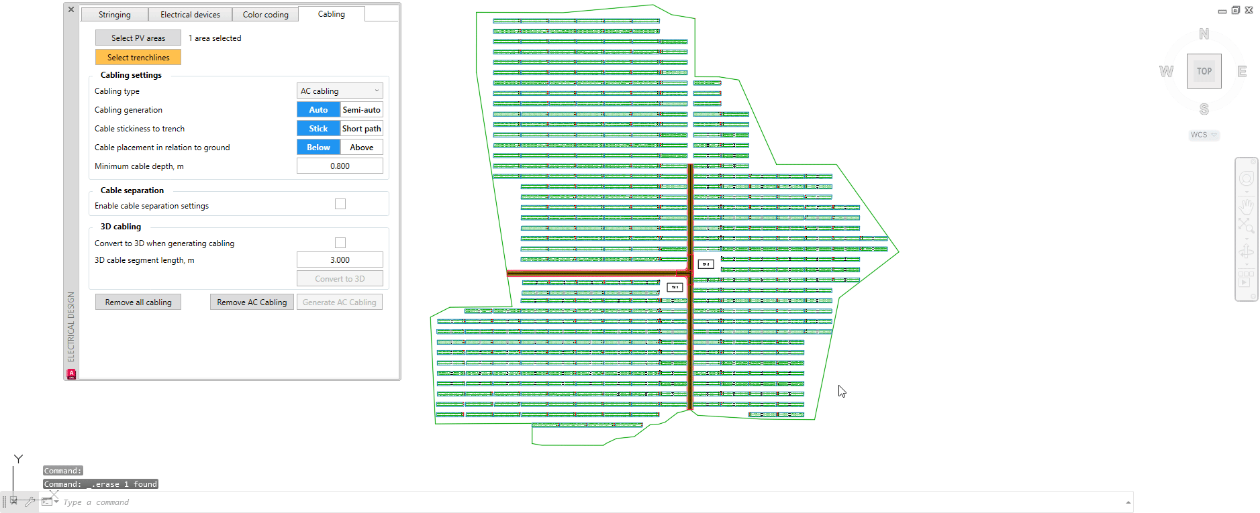This screenshot has width=1260, height=513.
Task: Click the Minimum cable depth input field
Action: point(340,166)
